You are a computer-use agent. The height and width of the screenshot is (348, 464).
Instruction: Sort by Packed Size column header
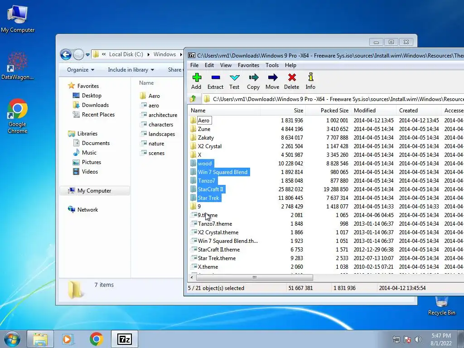click(328, 111)
